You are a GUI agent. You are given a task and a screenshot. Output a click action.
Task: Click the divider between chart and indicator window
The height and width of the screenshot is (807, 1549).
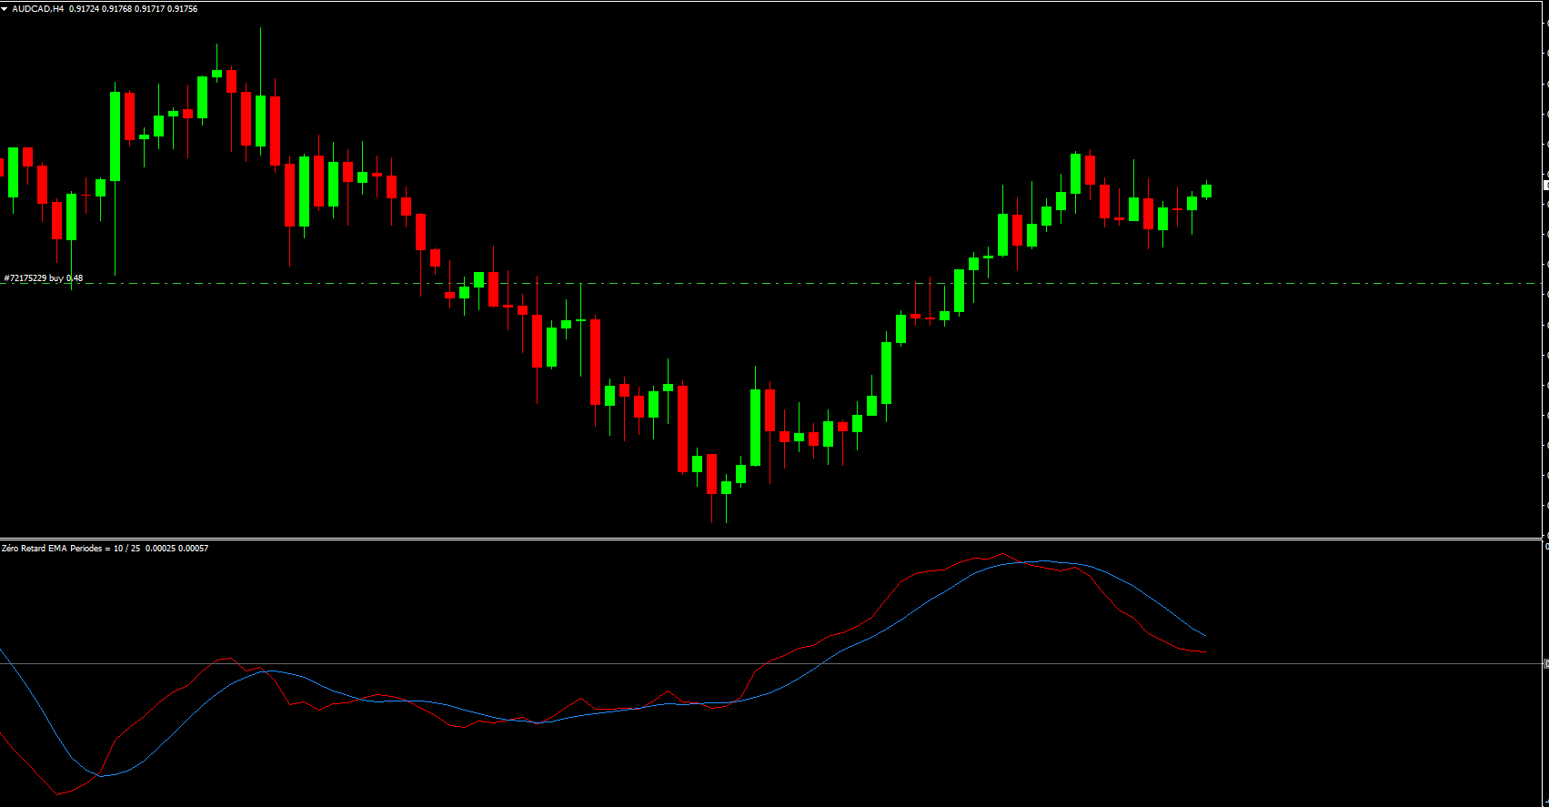point(773,539)
